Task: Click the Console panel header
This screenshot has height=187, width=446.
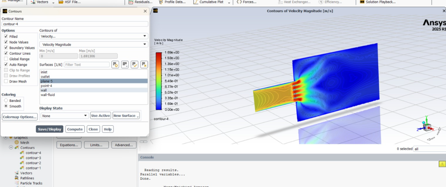Action: (x=292, y=157)
